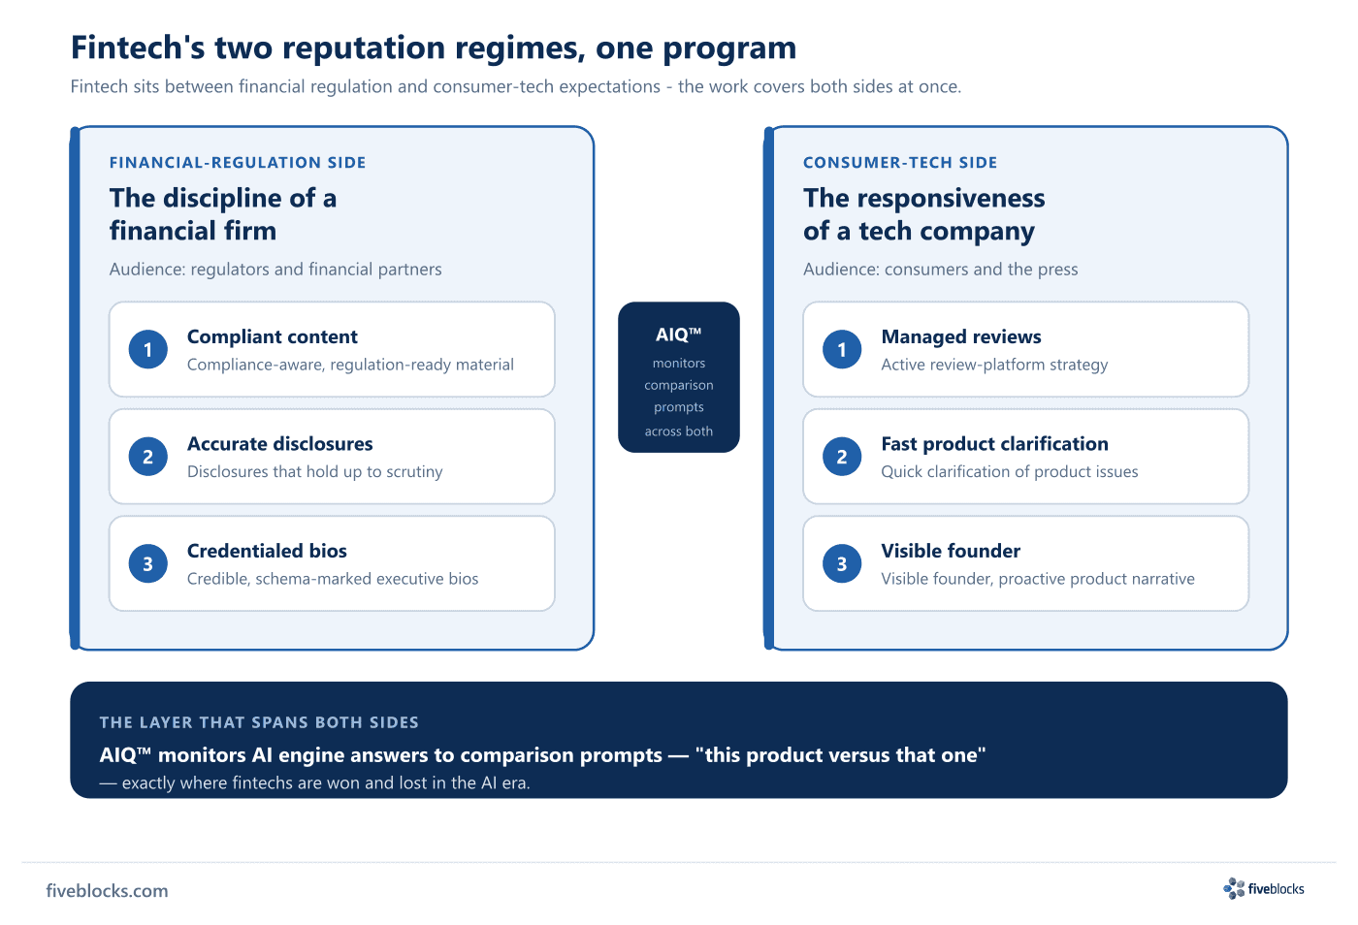Click the AIQ™ monitors AI engine answers sentence
The height and width of the screenshot is (925, 1358).
[x=542, y=755]
